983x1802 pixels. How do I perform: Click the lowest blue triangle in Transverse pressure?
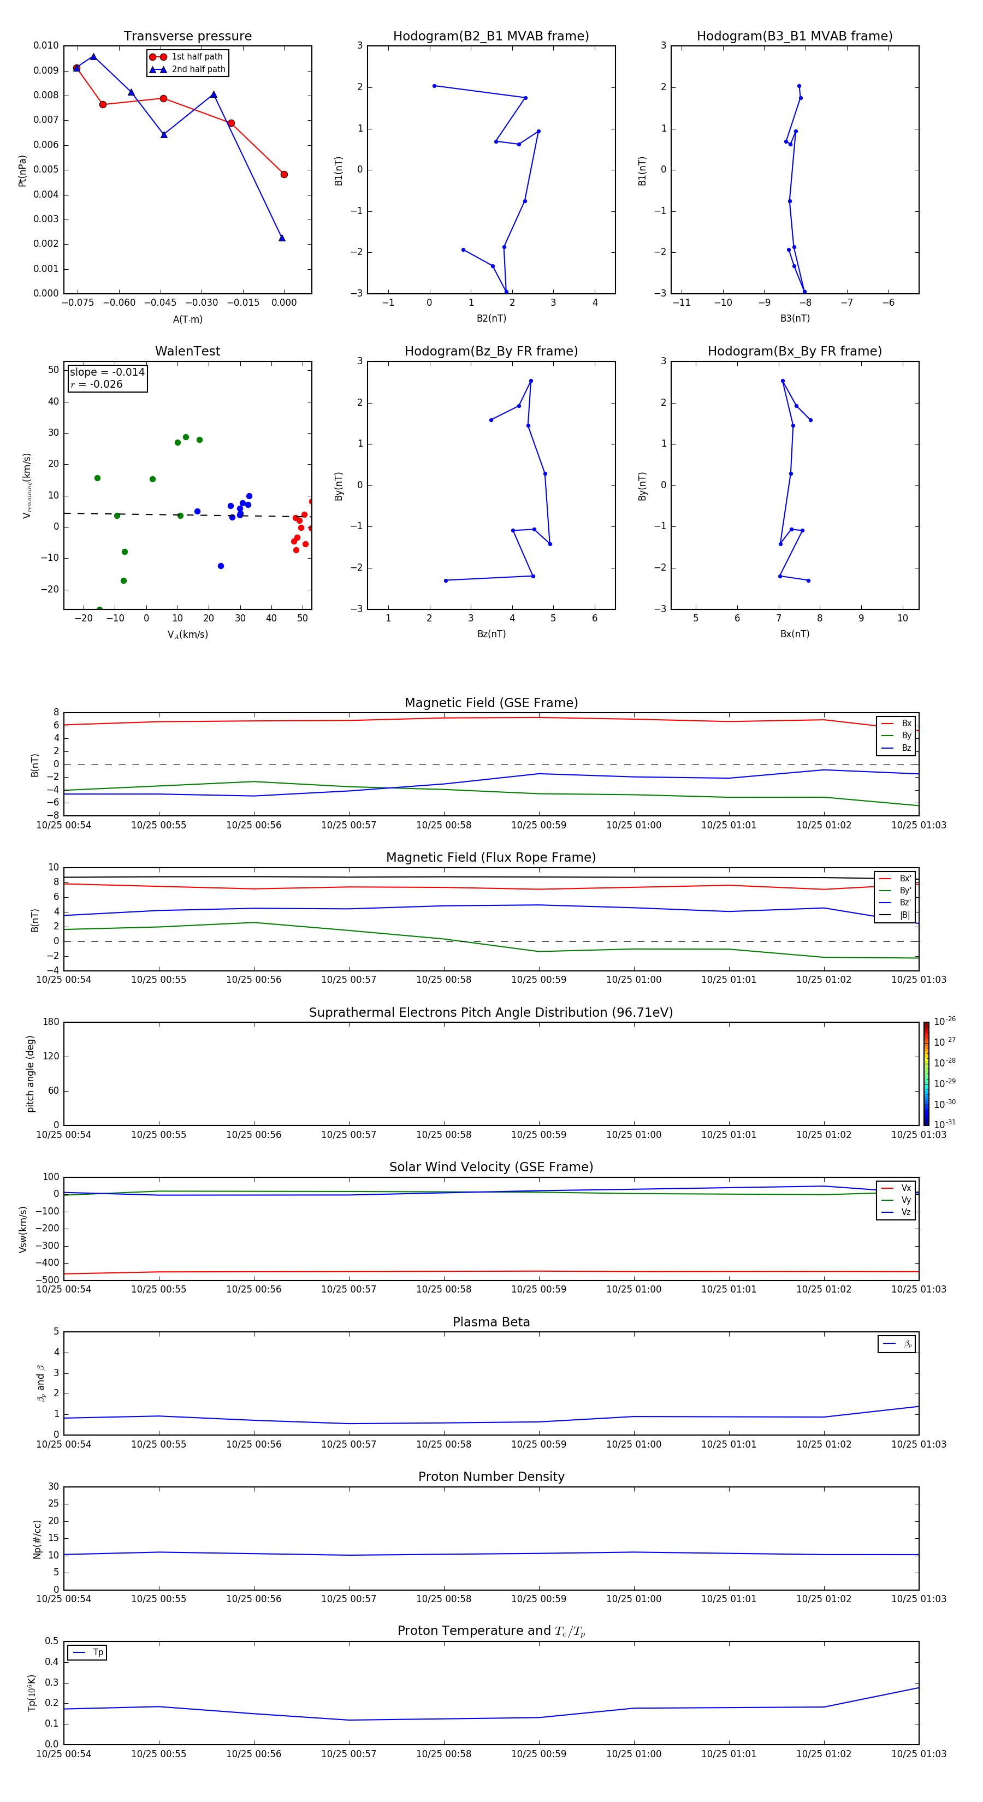(x=282, y=238)
